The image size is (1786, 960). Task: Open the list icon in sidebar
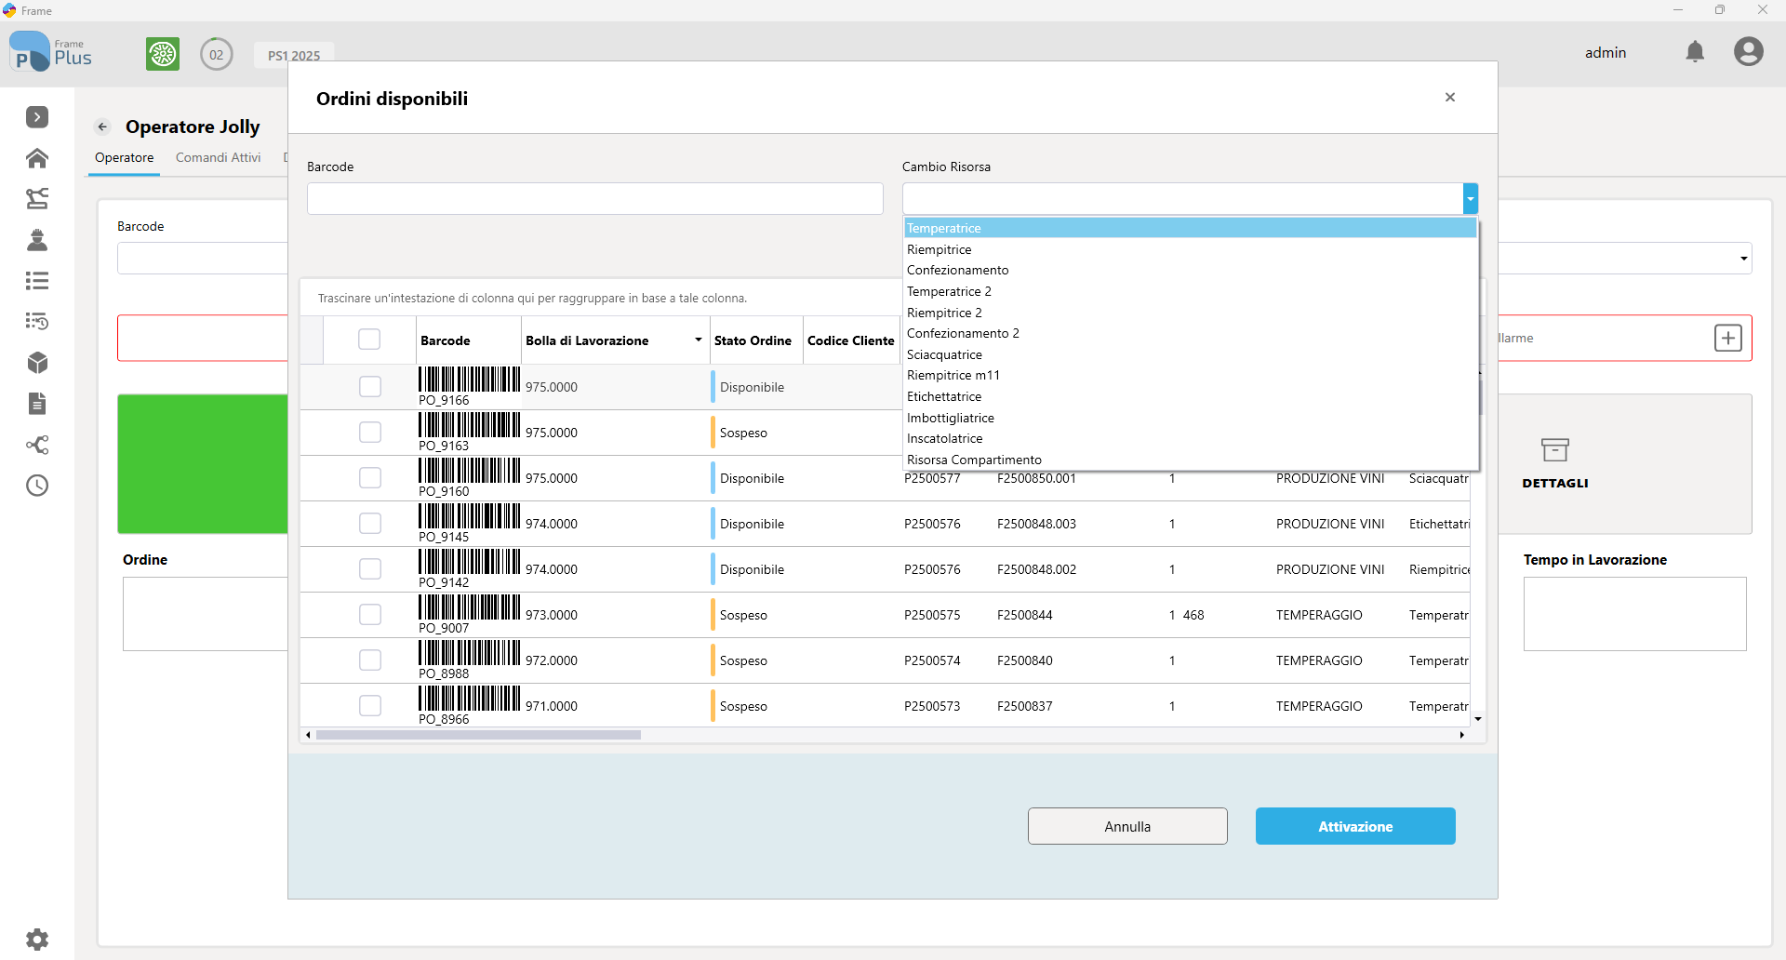point(37,280)
